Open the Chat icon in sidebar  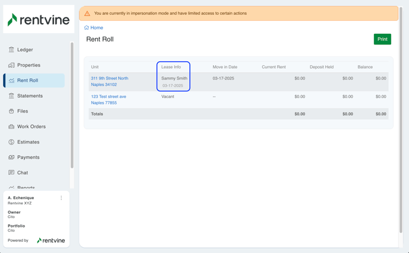click(11, 173)
